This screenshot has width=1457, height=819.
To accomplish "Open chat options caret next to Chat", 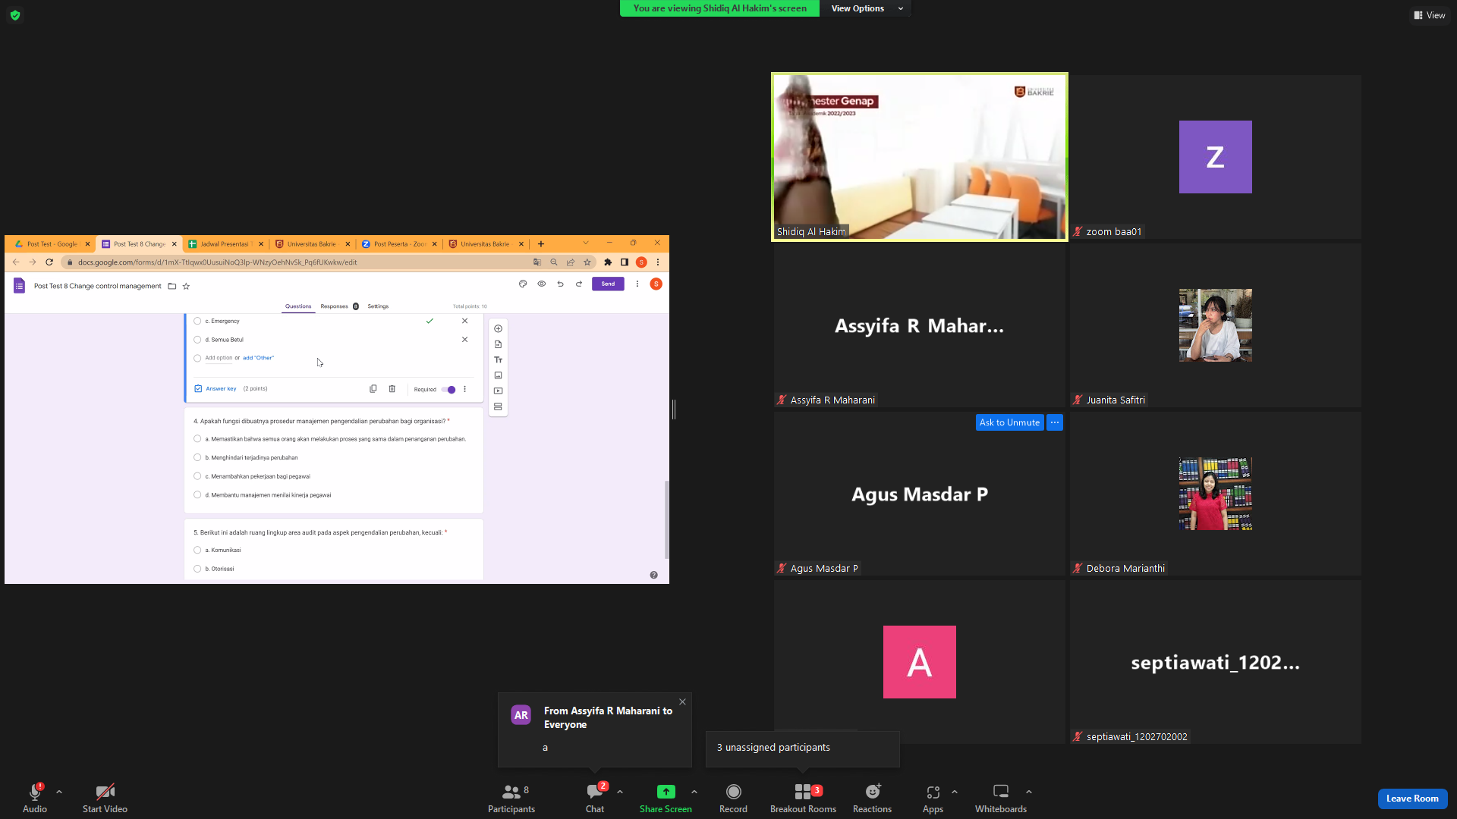I will coord(620,792).
